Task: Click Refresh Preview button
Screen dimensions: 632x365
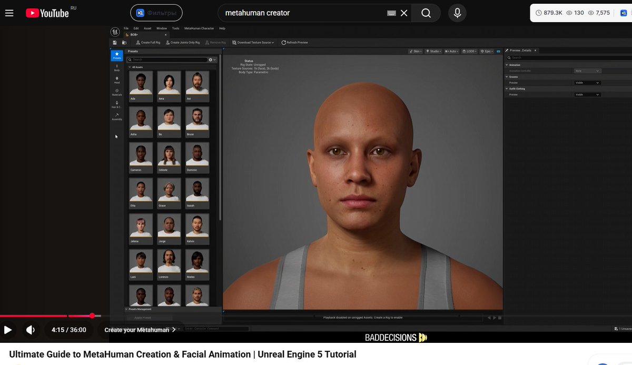Action: point(295,43)
